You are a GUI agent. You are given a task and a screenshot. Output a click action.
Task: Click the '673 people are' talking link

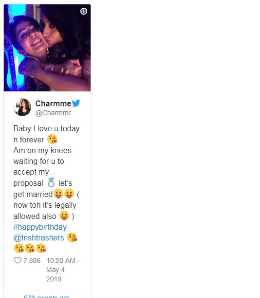pos(47,297)
